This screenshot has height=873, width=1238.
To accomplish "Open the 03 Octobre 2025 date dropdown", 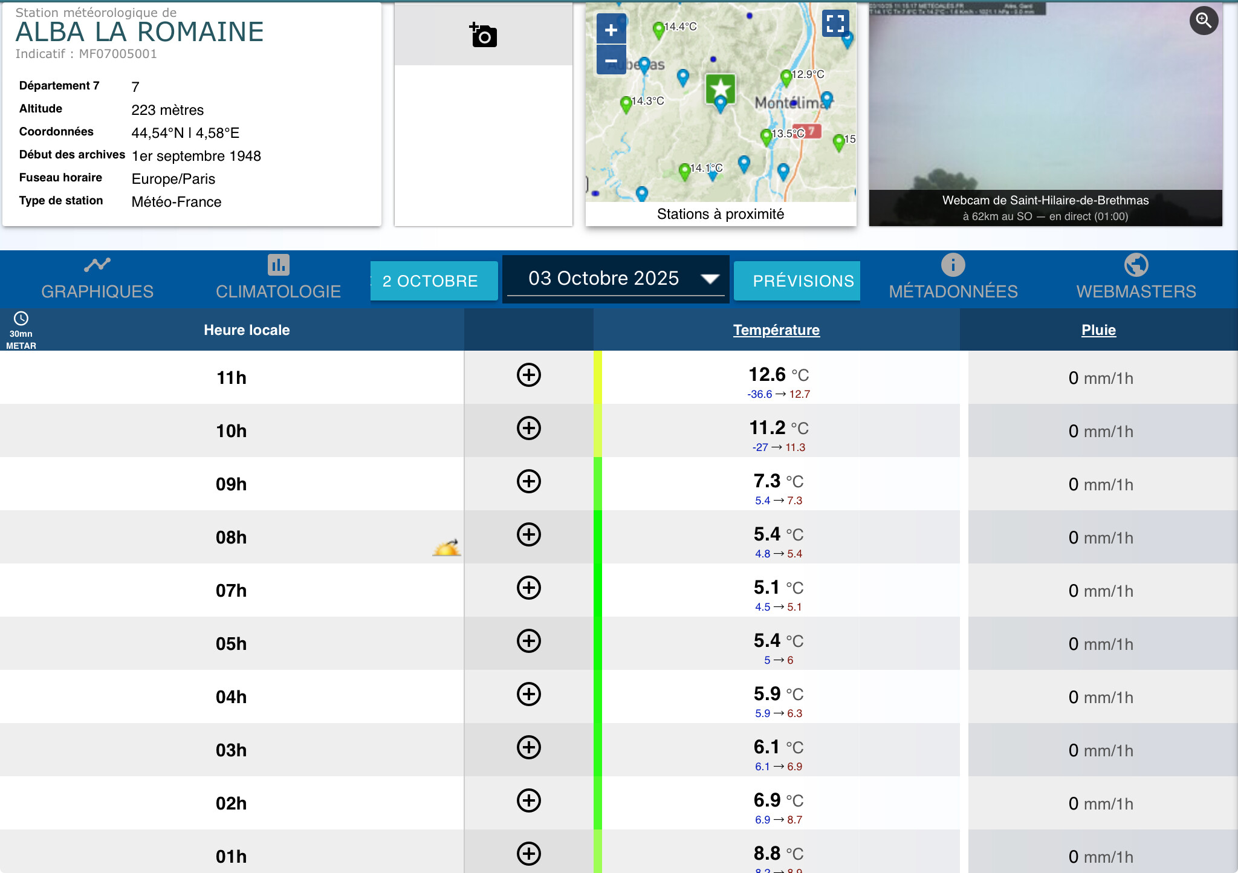I will coord(615,279).
